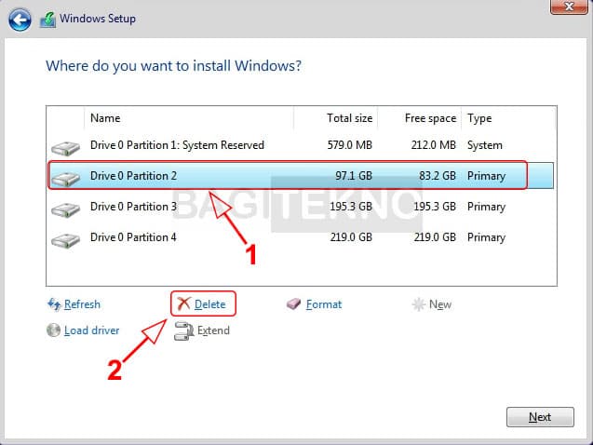This screenshot has height=445, width=593.
Task: Click the Free space column header
Action: [430, 118]
